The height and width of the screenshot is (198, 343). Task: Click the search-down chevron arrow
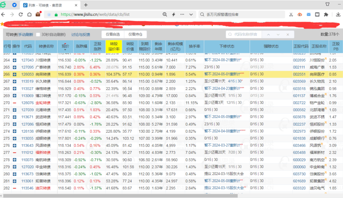[x=278, y=35]
